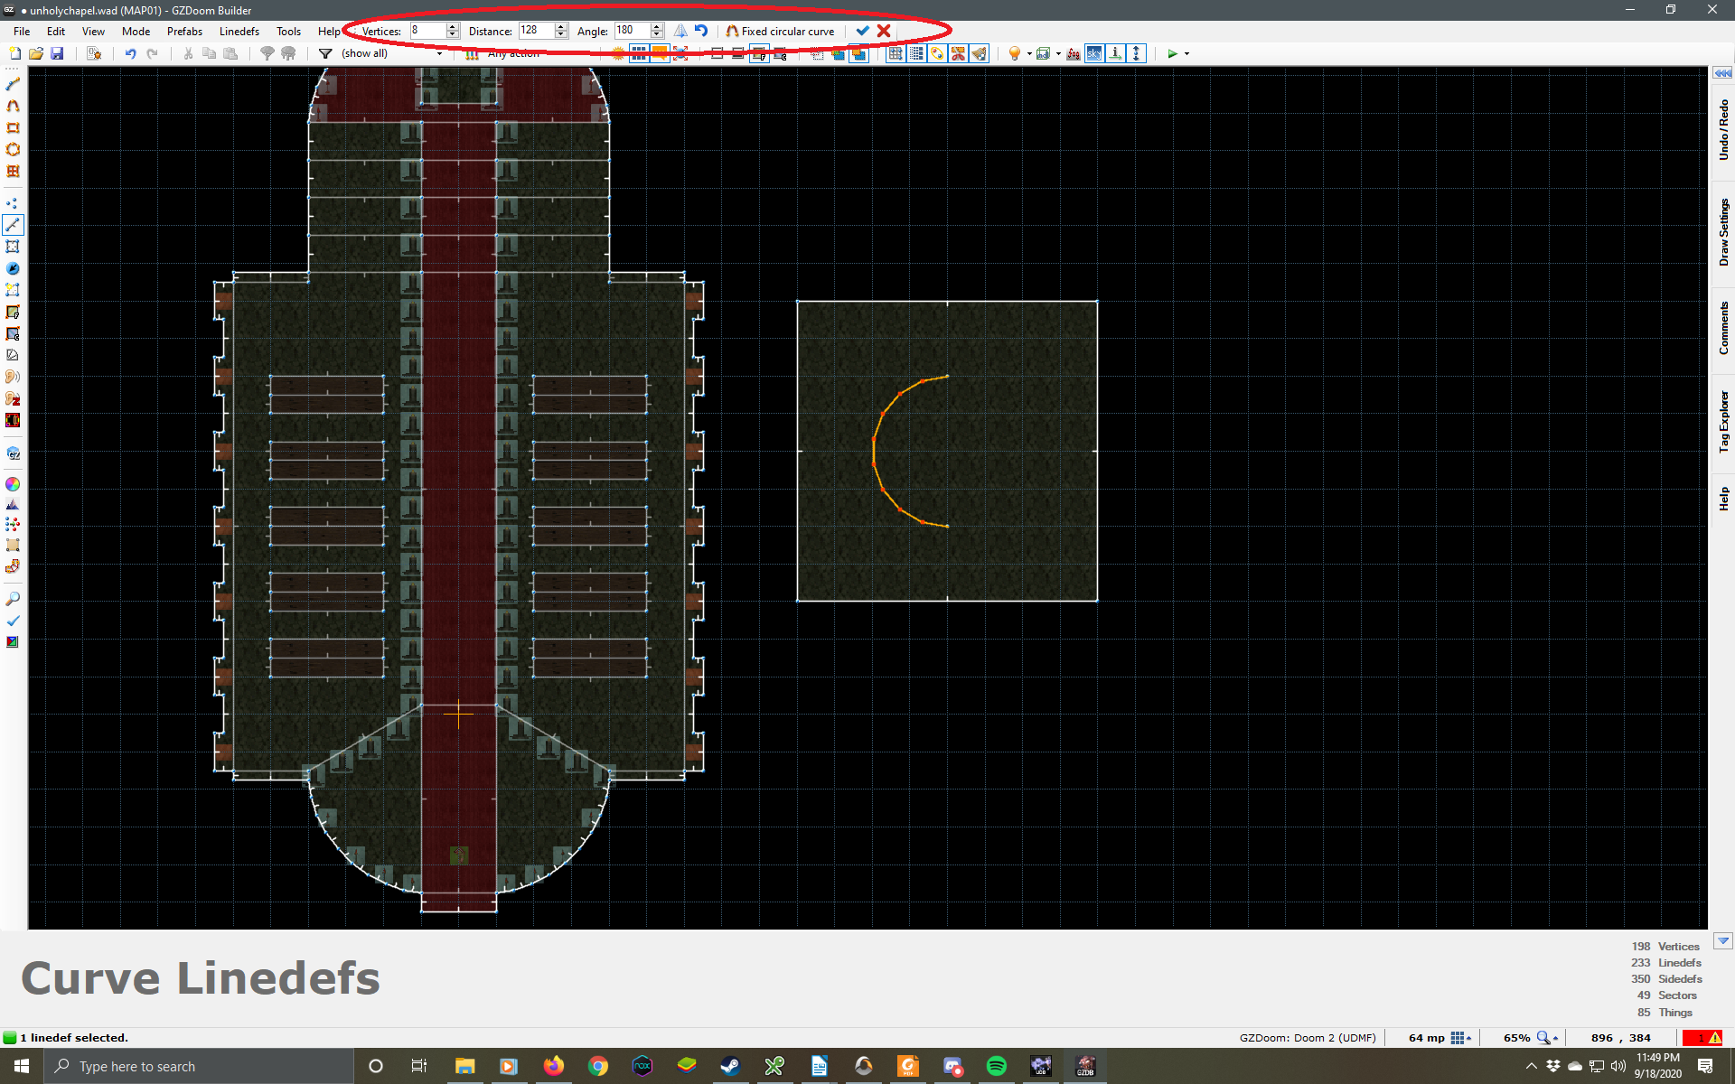Expand the test map dropdown arrow
This screenshot has height=1084, width=1735.
point(1186,53)
